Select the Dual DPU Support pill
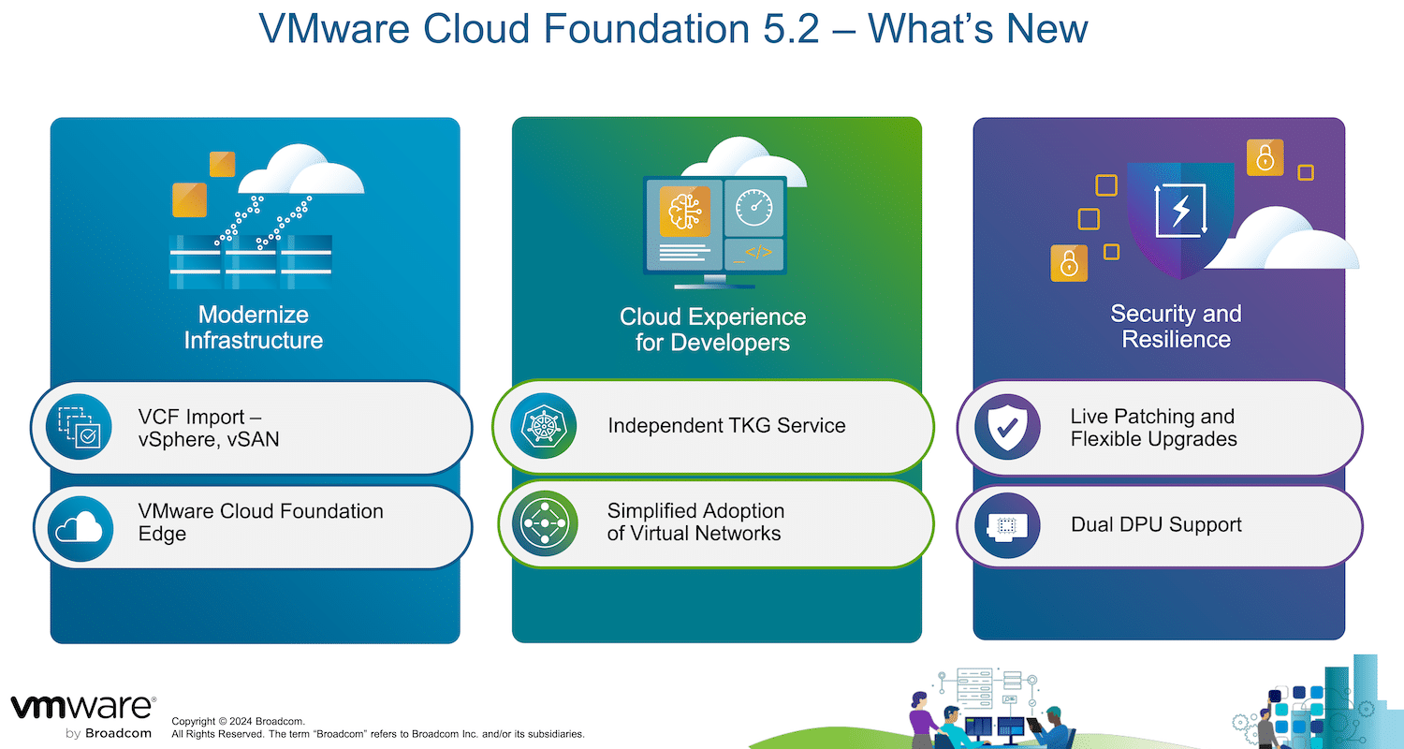Image resolution: width=1404 pixels, height=749 pixels. pyautogui.click(x=1160, y=525)
